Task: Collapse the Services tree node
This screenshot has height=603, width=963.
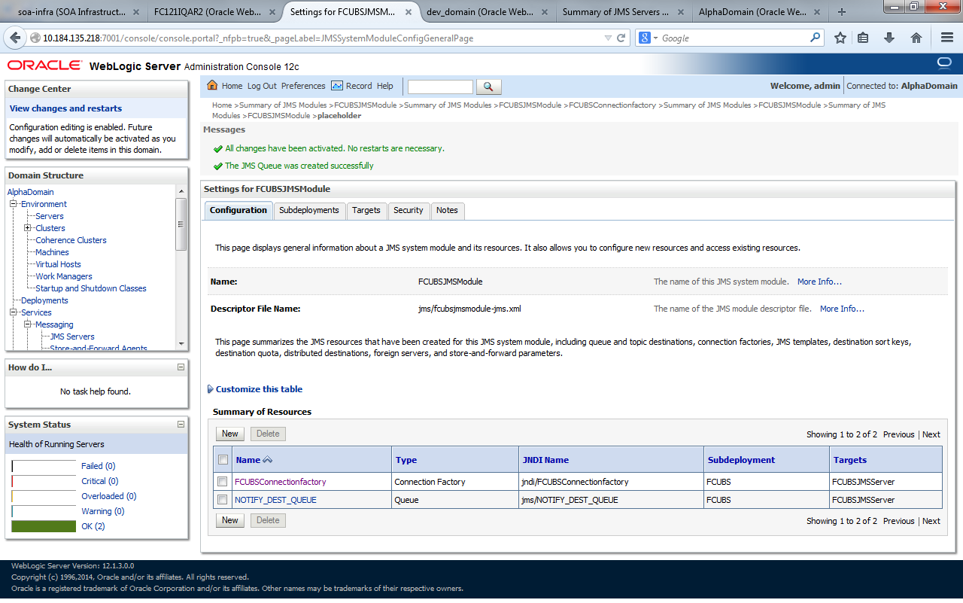Action: coord(13,312)
